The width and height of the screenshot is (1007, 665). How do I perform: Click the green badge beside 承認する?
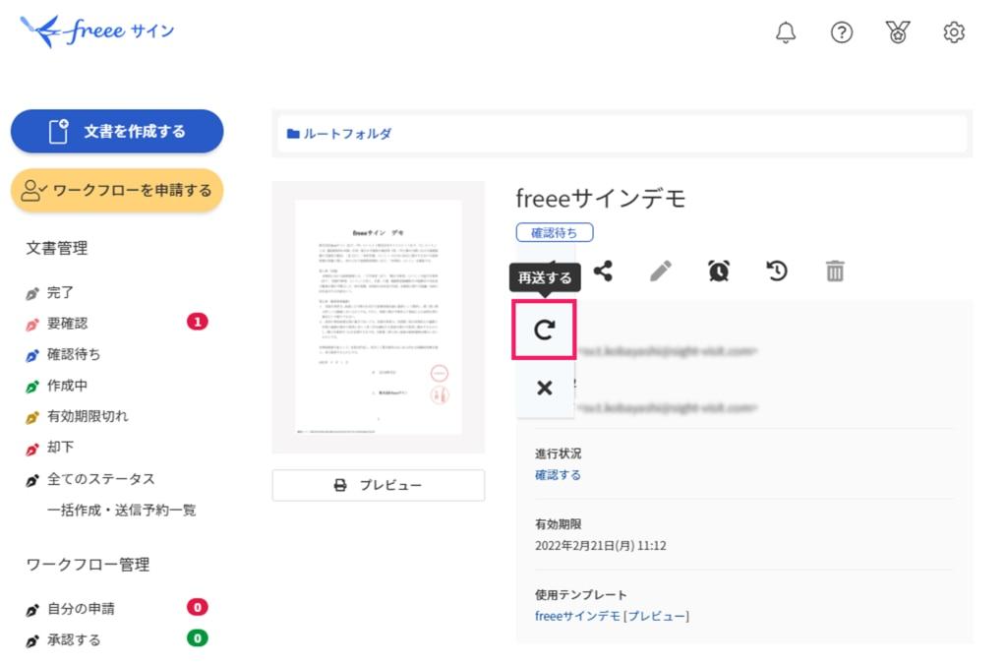[x=197, y=638]
